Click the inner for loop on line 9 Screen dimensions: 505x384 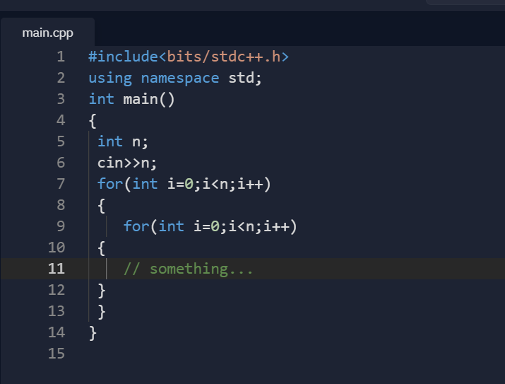click(210, 226)
